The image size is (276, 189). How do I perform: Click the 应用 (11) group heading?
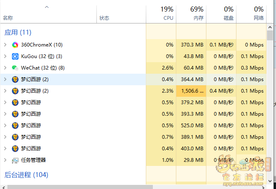point(18,33)
